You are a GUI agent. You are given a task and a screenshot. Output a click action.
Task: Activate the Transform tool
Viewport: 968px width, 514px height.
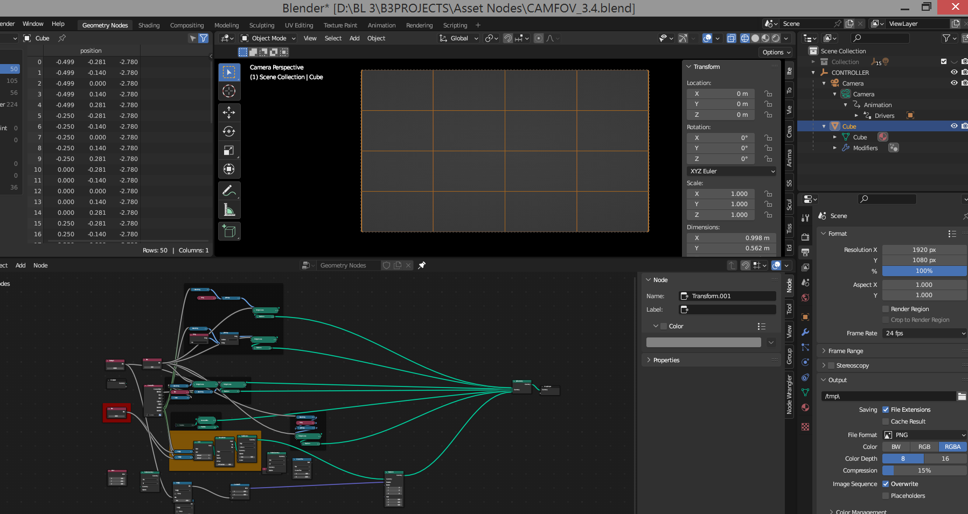[229, 169]
